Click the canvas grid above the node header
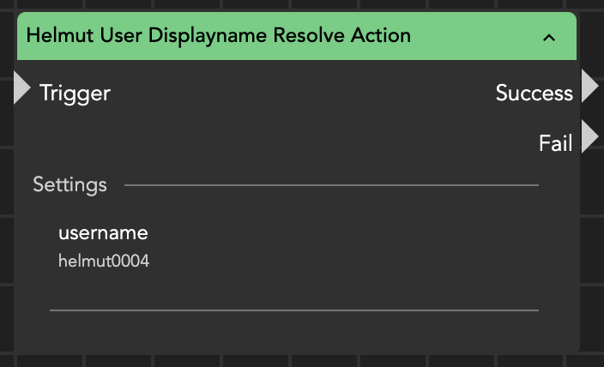 (x=300, y=5)
